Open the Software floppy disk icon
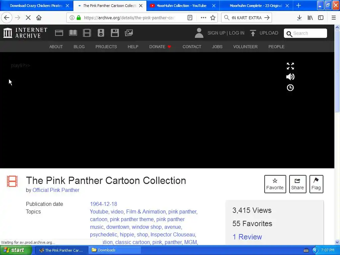This screenshot has height=255, width=340. tap(115, 33)
